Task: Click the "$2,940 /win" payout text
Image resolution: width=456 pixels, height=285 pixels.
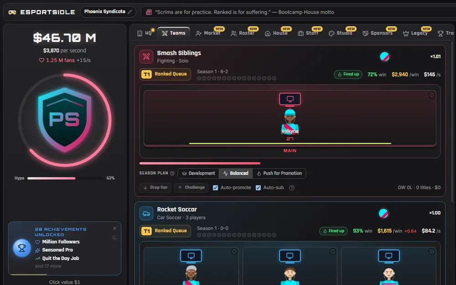Action: coord(405,75)
